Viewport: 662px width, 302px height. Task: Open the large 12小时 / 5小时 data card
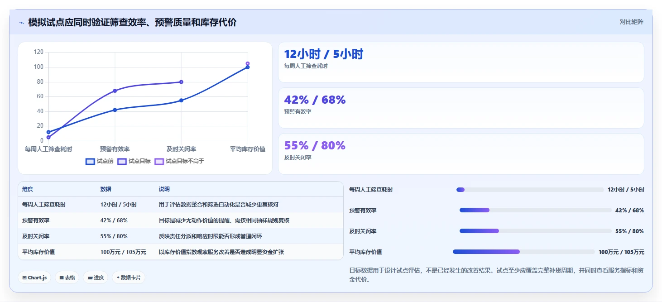pyautogui.click(x=461, y=62)
